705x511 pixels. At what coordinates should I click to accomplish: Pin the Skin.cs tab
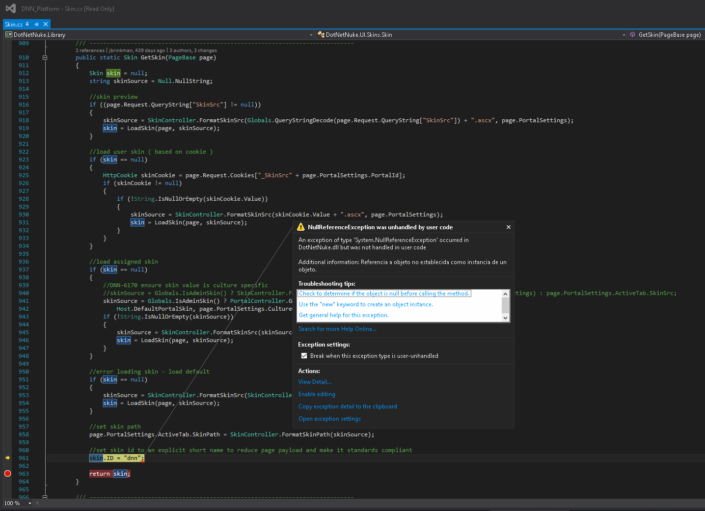coord(36,24)
